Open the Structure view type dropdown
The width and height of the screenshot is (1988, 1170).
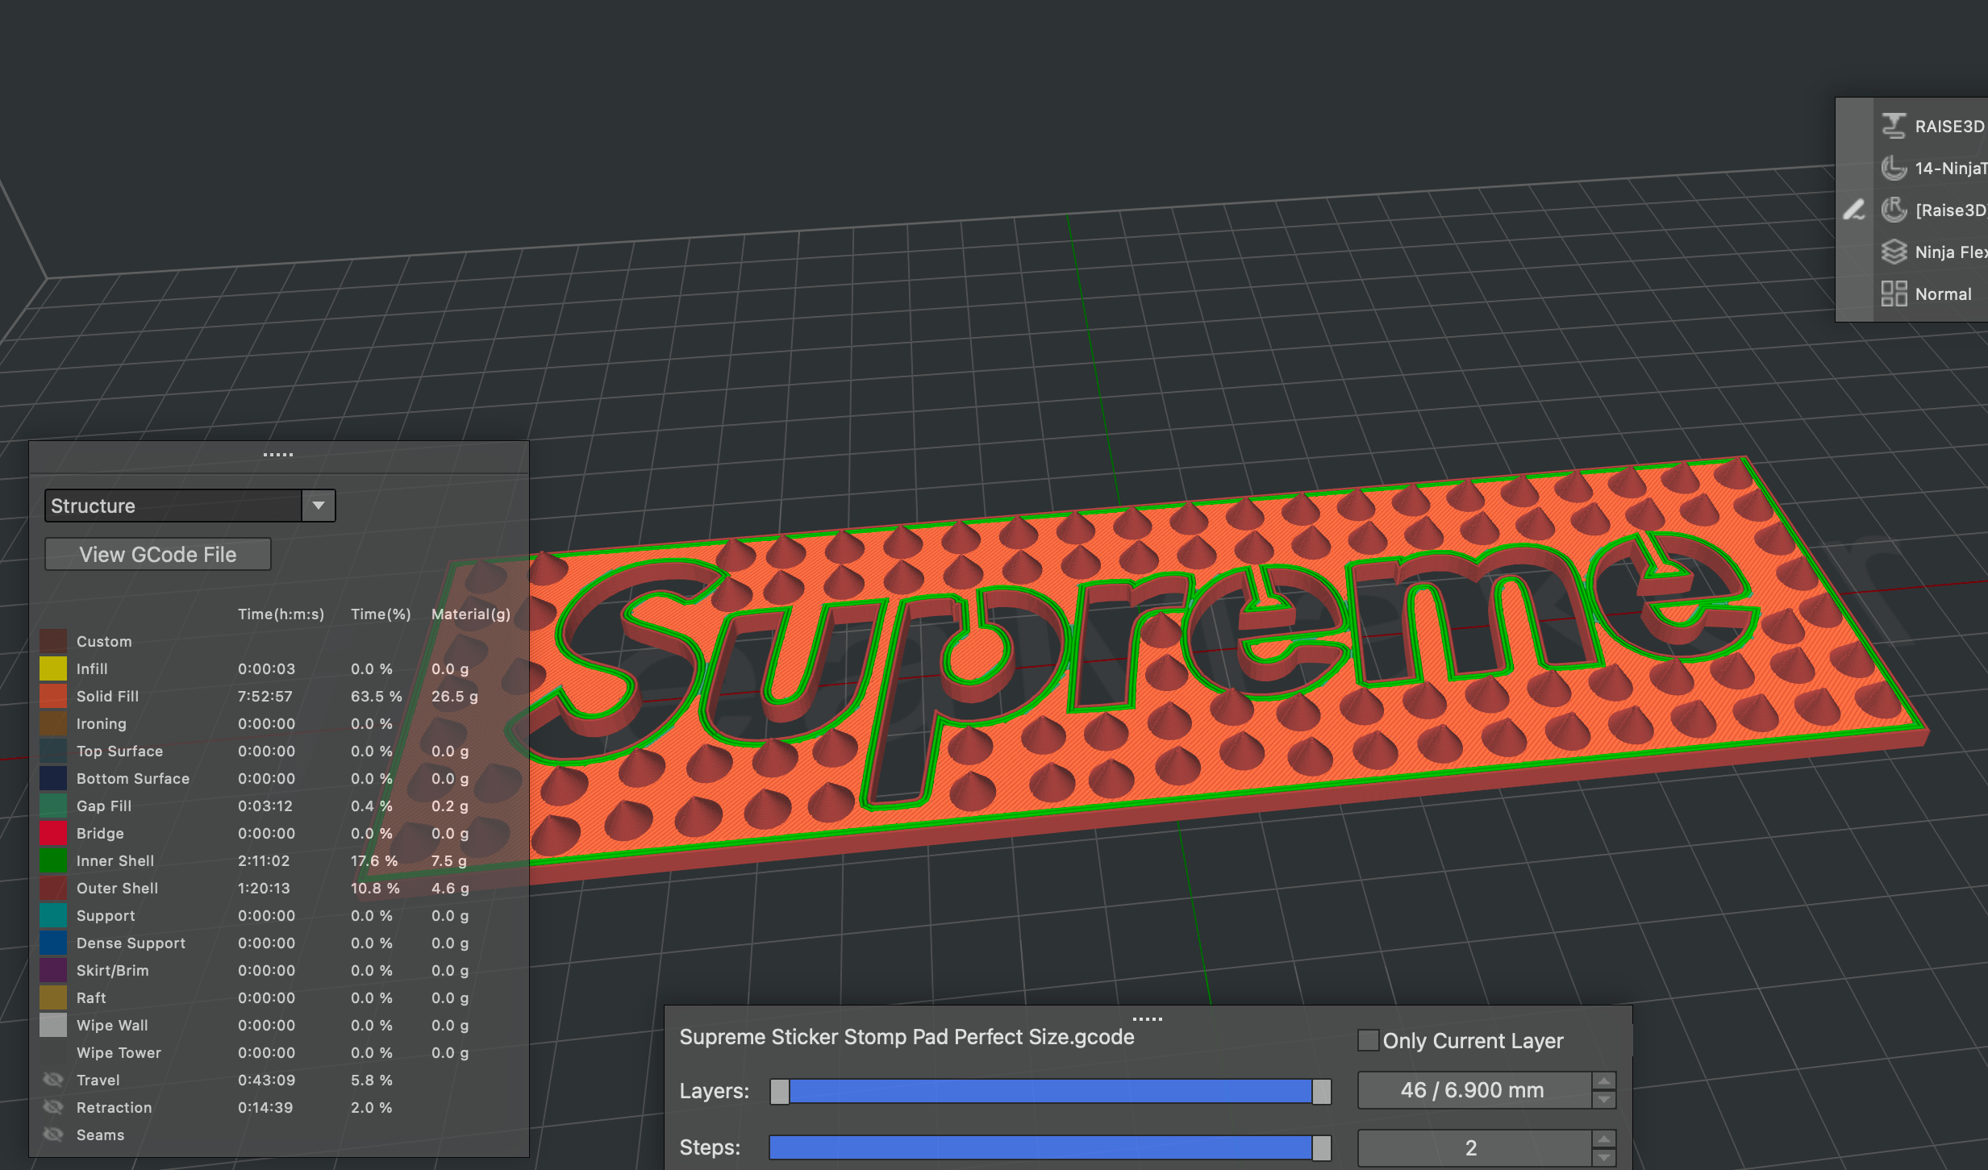[319, 506]
